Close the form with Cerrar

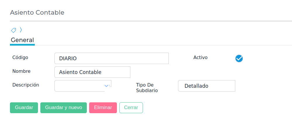click(131, 108)
